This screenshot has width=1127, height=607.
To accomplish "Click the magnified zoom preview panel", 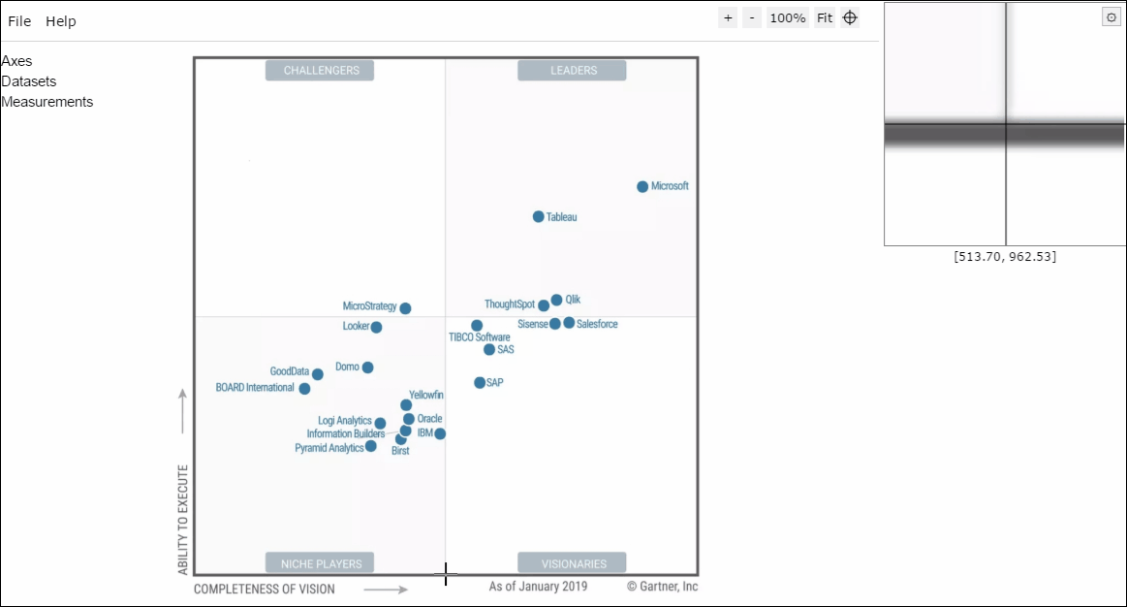I will (x=1005, y=124).
